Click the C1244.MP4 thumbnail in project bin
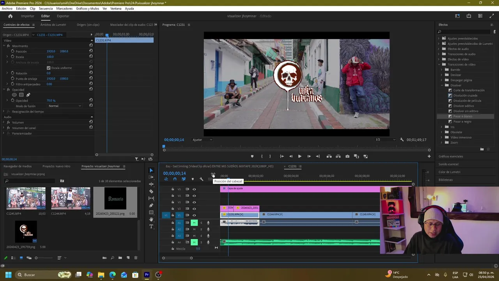 coord(71,198)
